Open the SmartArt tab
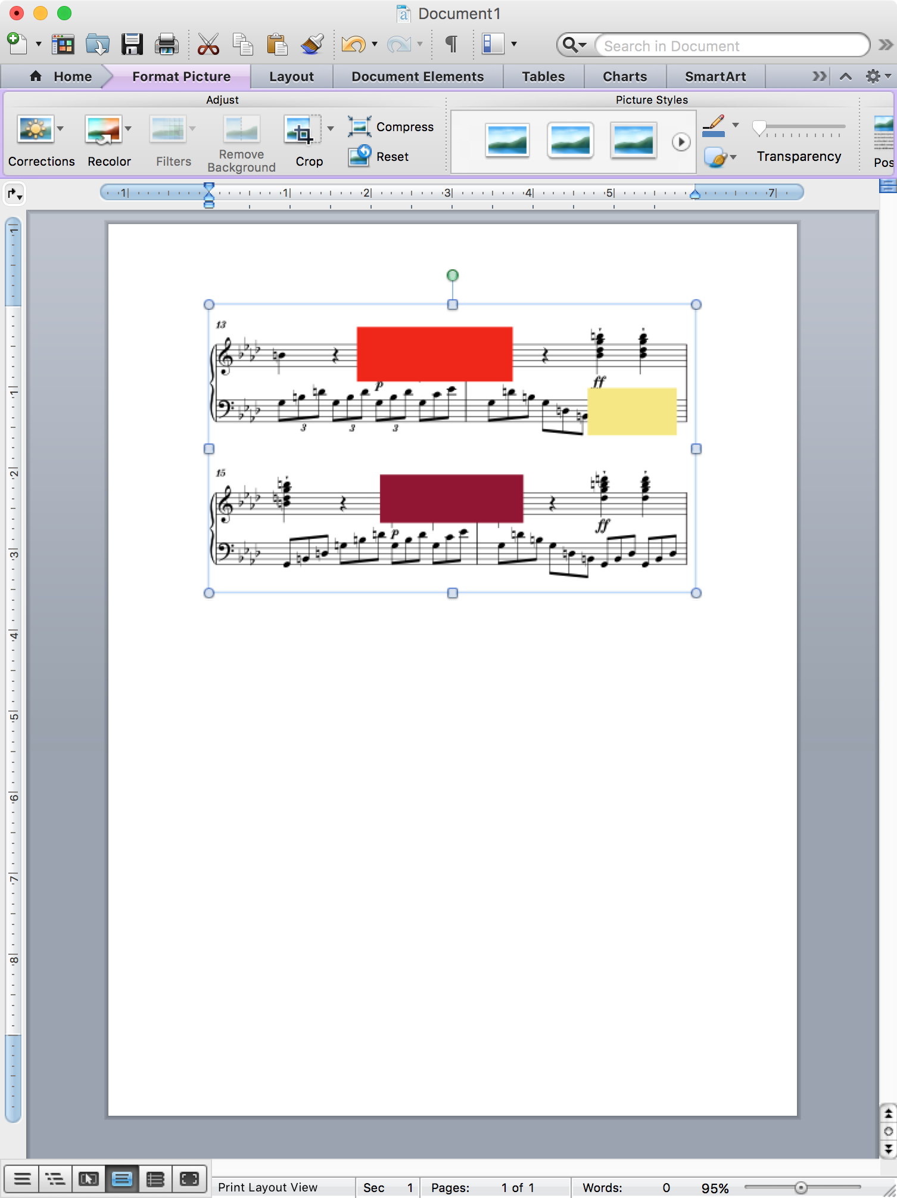 pos(715,76)
